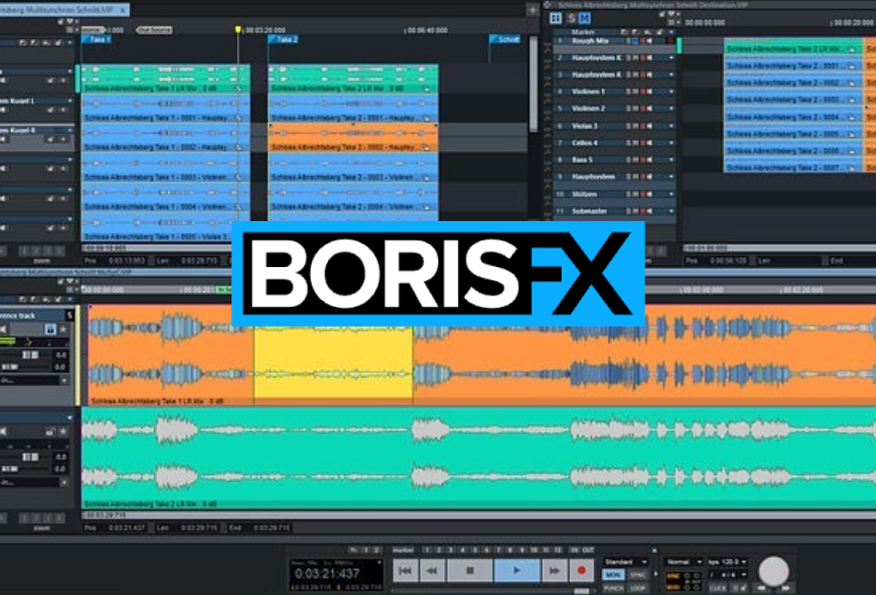Arm recording with the red record button
Screen dimensions: 876x595
581,570
